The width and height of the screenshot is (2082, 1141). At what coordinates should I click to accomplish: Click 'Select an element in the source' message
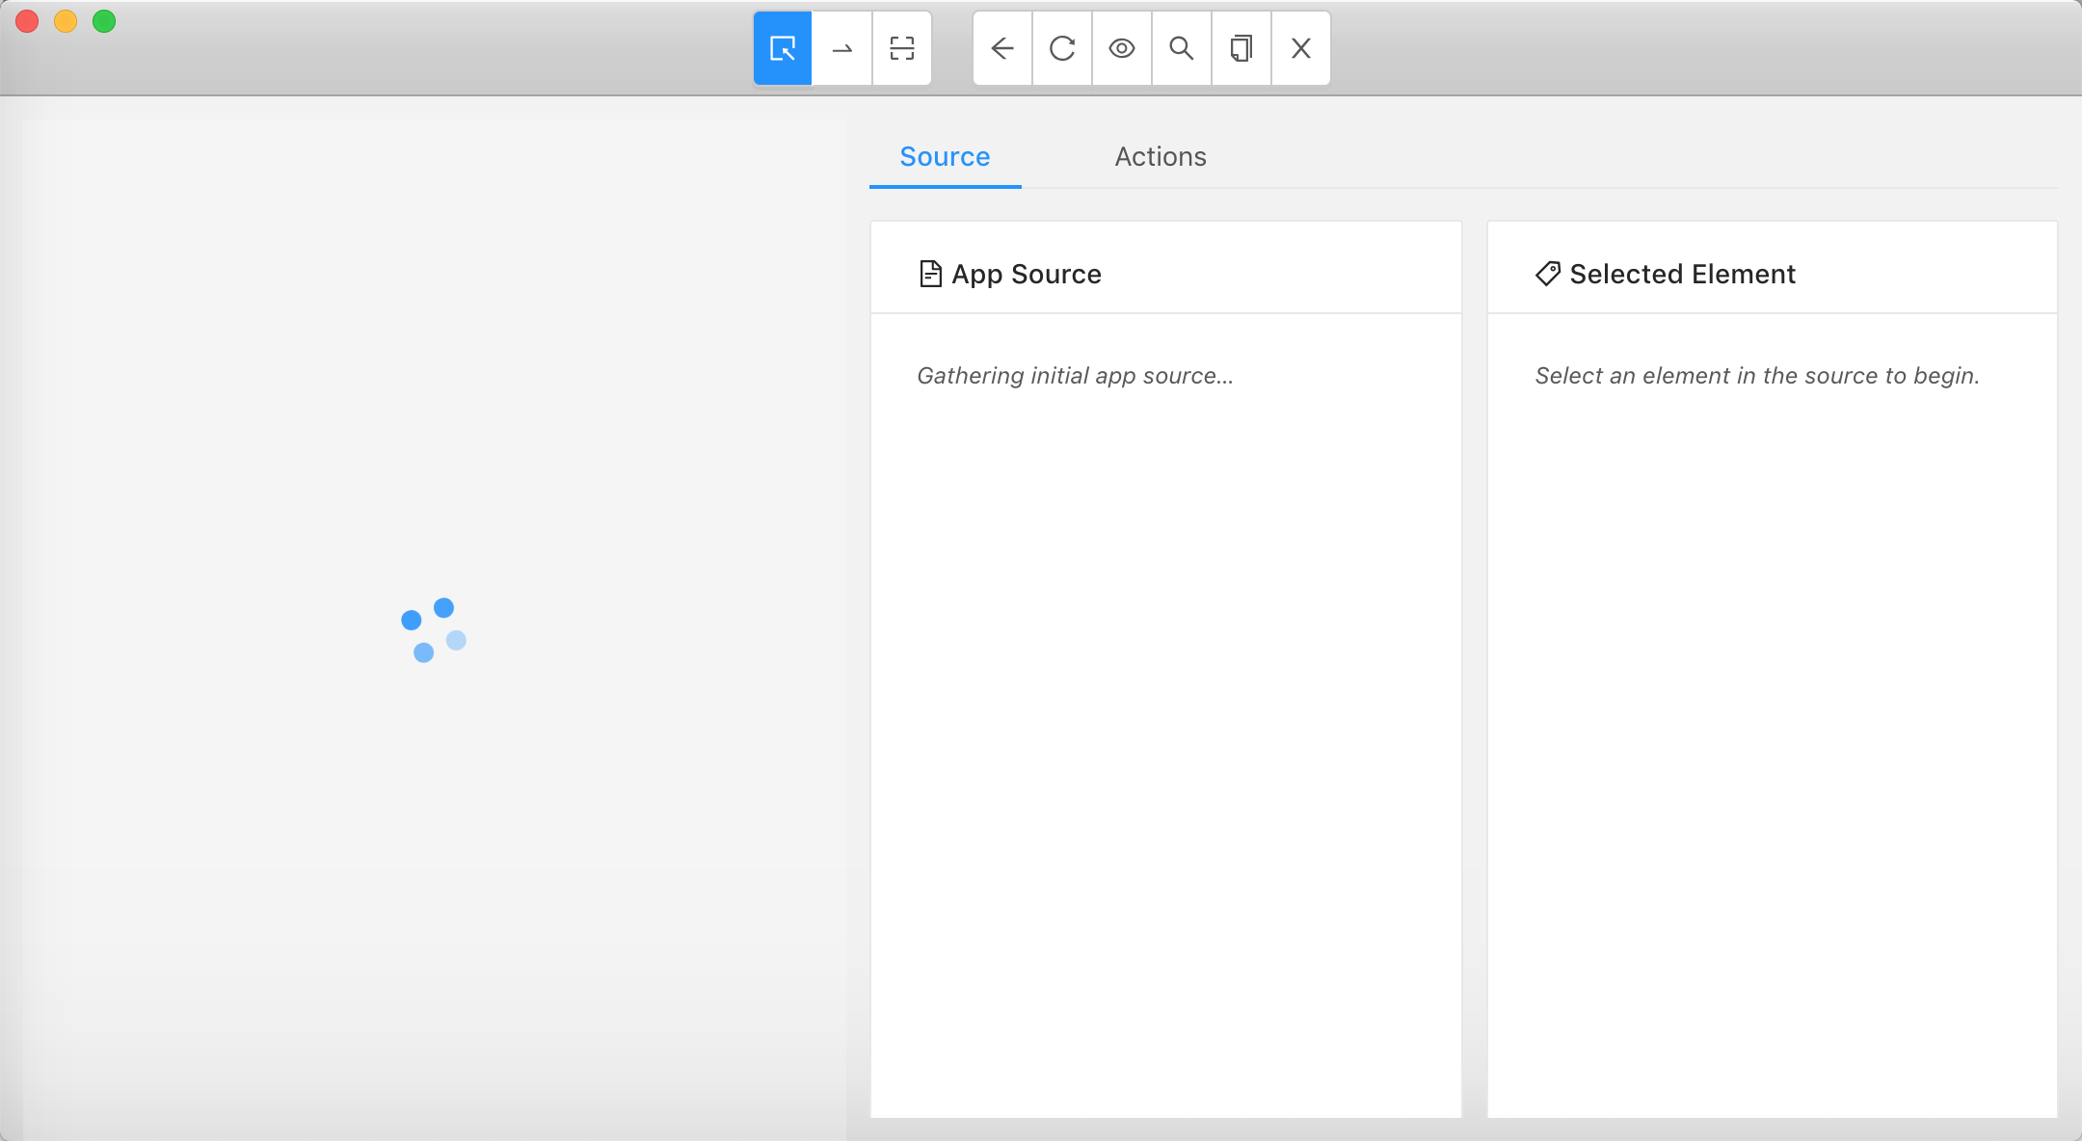tap(1756, 376)
